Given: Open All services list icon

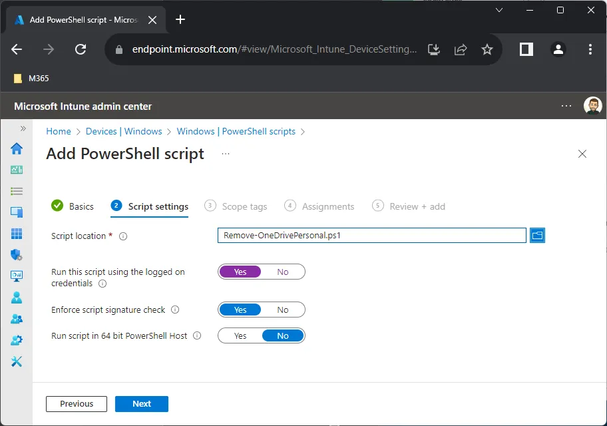Looking at the screenshot, I should click(17, 191).
